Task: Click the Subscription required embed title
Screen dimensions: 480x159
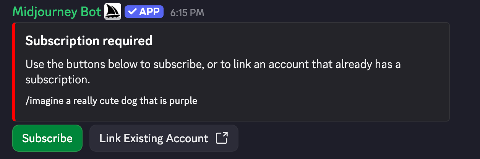Action: [x=89, y=41]
